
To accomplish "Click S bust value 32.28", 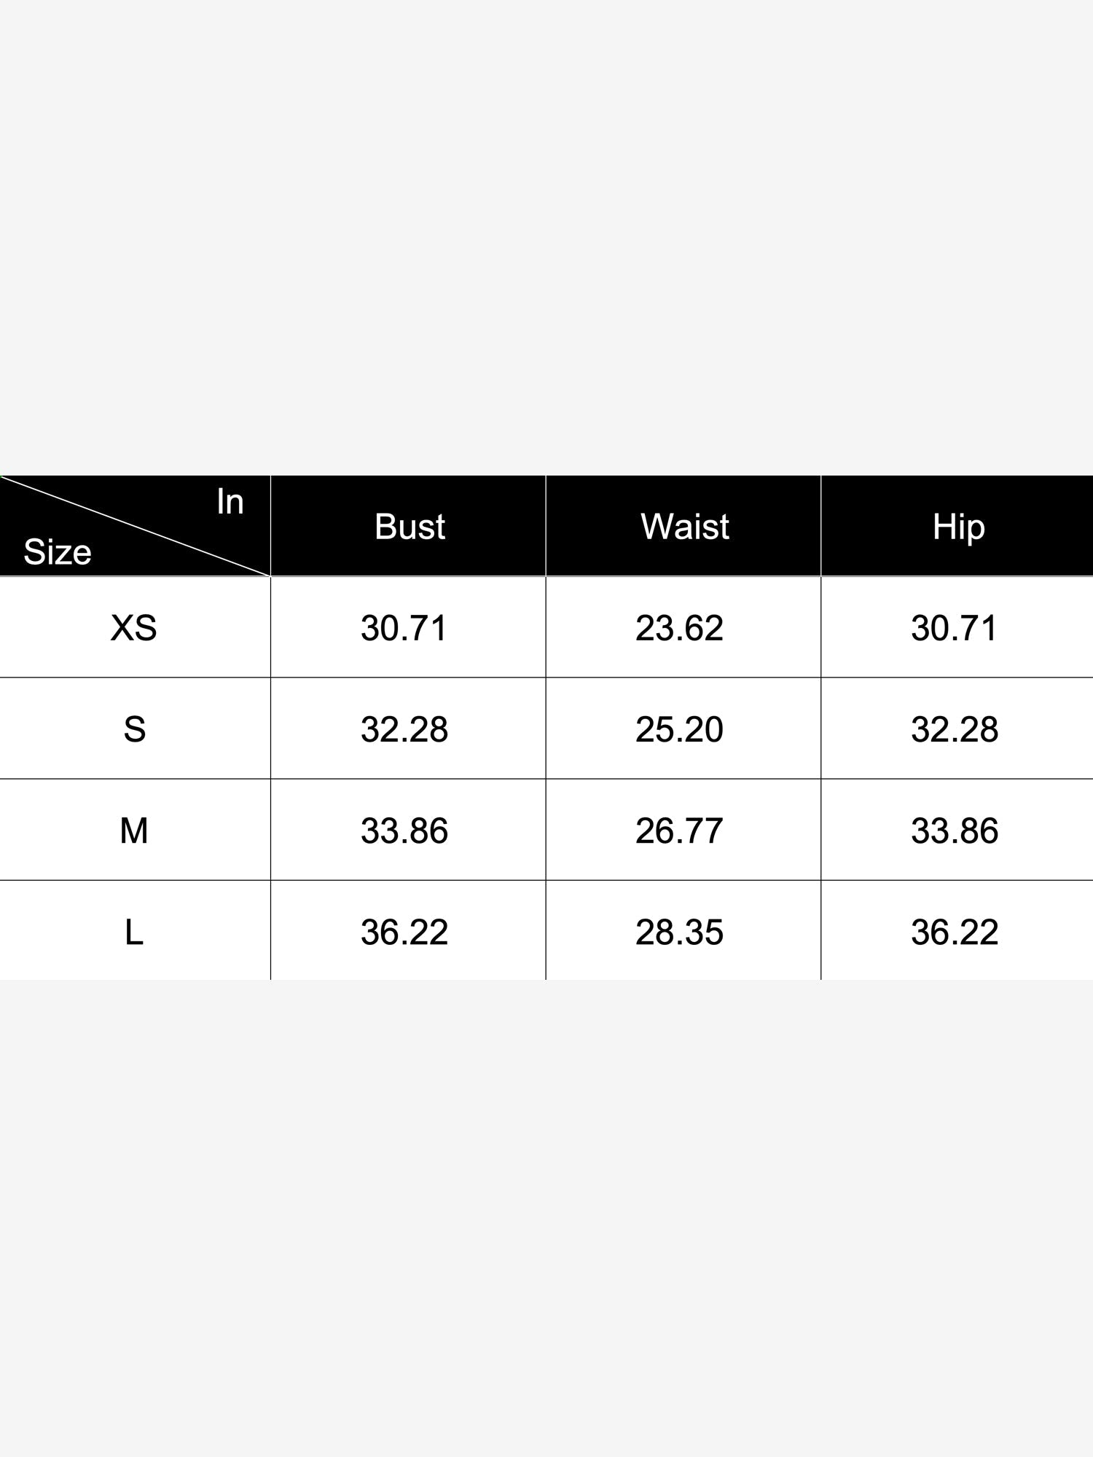I will pyautogui.click(x=404, y=729).
